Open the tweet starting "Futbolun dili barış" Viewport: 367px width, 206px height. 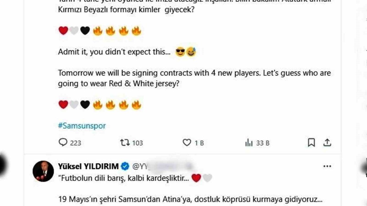pos(123,178)
